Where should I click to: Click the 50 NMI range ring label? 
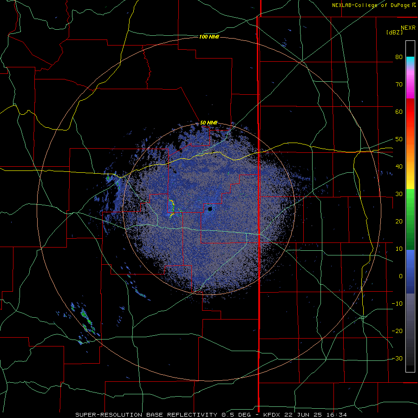point(209,123)
